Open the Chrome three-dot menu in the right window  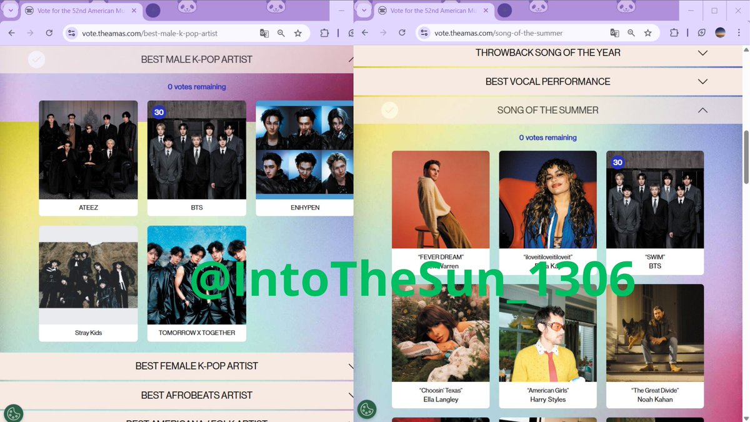(739, 33)
